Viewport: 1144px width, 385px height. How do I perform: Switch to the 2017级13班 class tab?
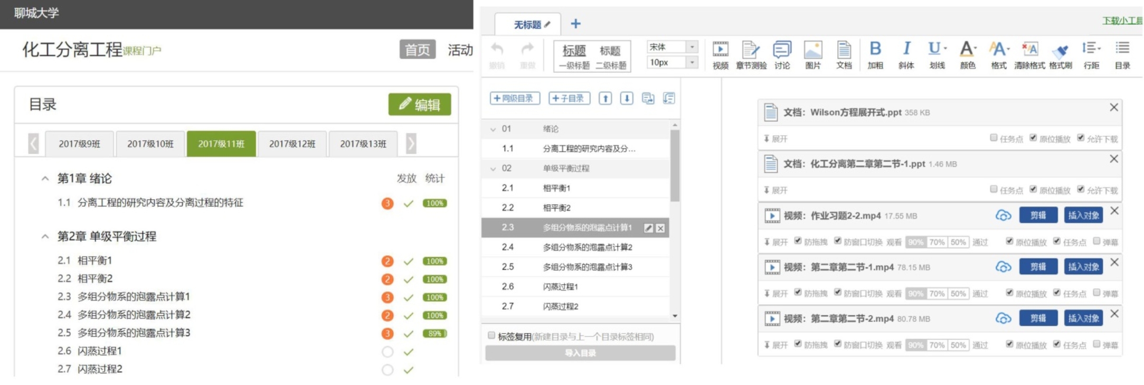click(x=363, y=144)
